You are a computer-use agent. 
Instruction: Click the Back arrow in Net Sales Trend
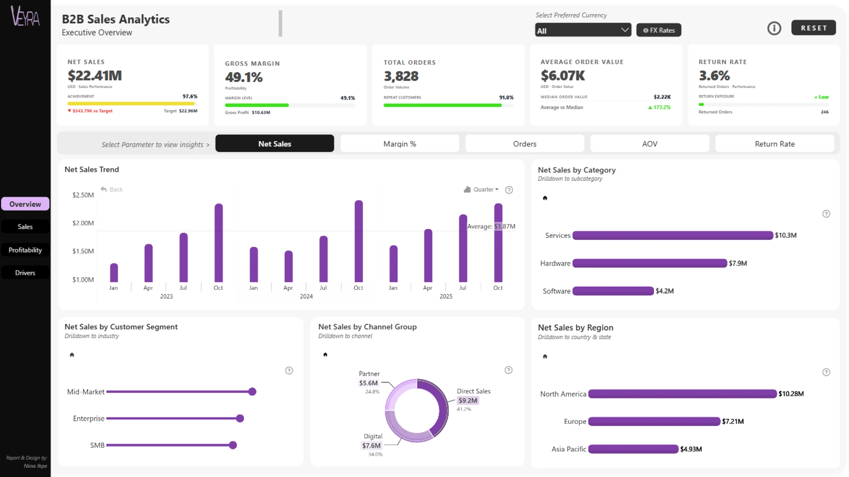[x=111, y=189]
